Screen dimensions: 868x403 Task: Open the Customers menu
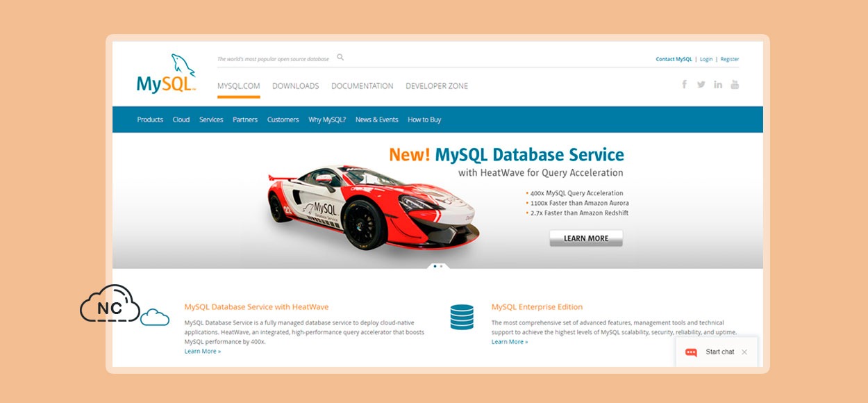coord(283,120)
